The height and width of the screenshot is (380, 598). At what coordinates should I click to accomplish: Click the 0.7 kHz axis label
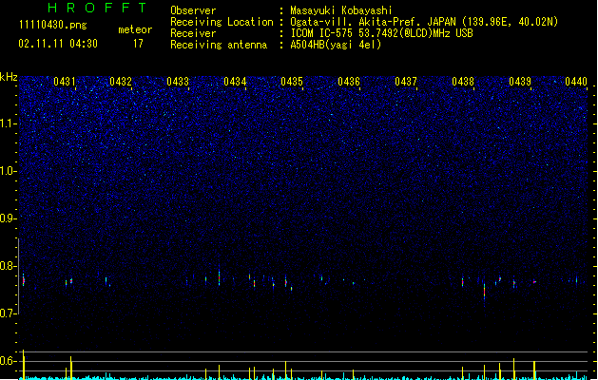point(8,313)
